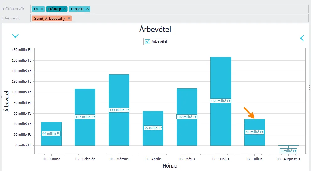
Task: Select the Hónap drill-down field
Action: pos(55,9)
